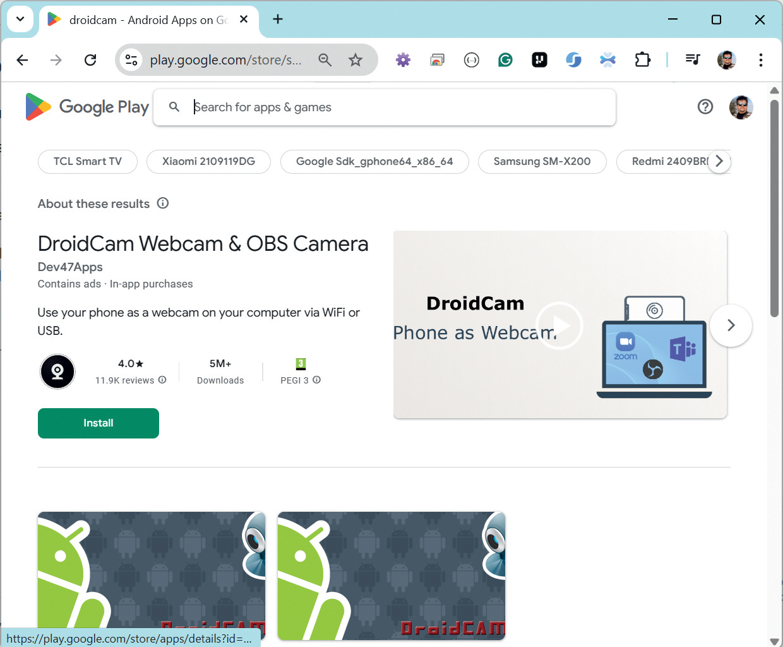Advance screenshots with next arrow
Screen dimensions: 783x647
(x=731, y=325)
